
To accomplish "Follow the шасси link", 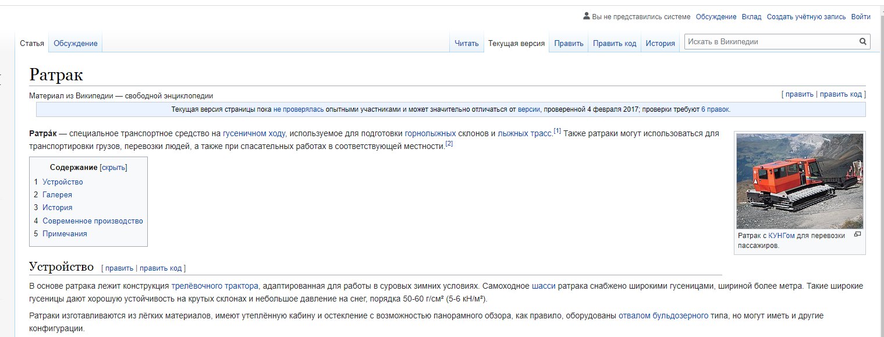I will pos(544,286).
